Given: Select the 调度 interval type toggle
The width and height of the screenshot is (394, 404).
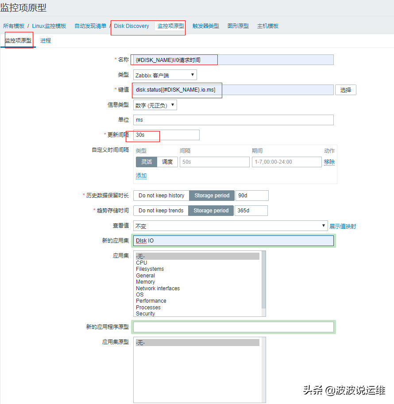Looking at the screenshot, I should [167, 162].
